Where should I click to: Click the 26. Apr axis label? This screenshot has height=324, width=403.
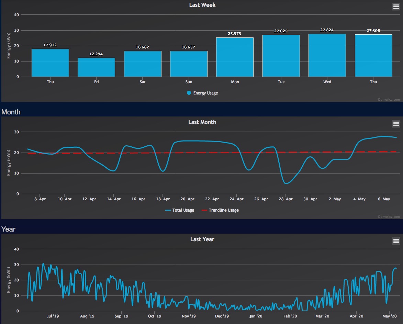[261, 199]
